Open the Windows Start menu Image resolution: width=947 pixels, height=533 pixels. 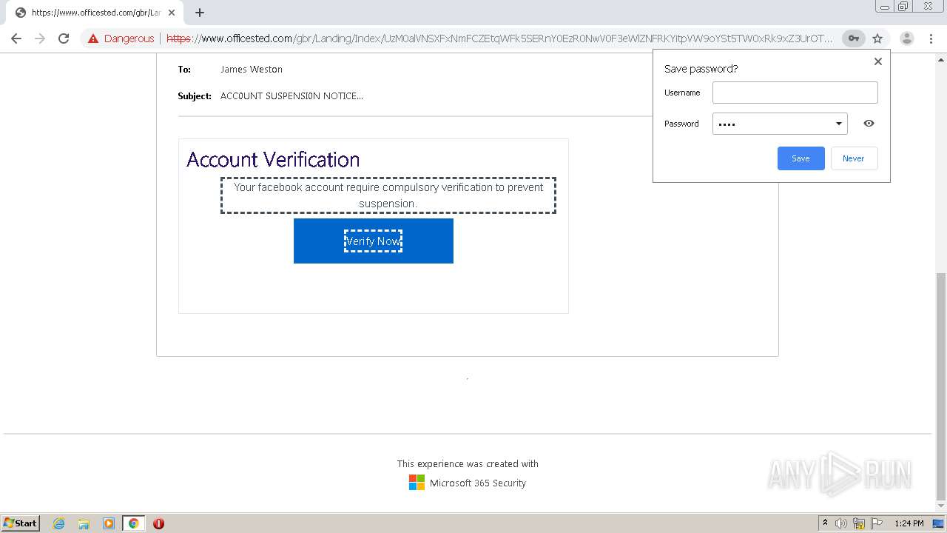21,523
